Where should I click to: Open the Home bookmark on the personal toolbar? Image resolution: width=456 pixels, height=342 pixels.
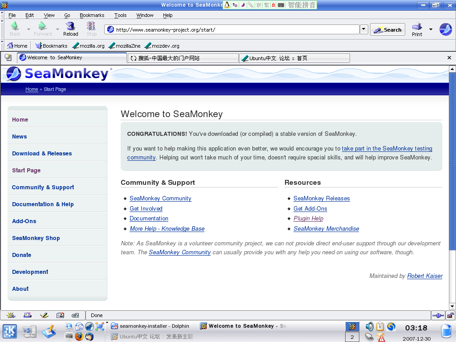click(17, 46)
